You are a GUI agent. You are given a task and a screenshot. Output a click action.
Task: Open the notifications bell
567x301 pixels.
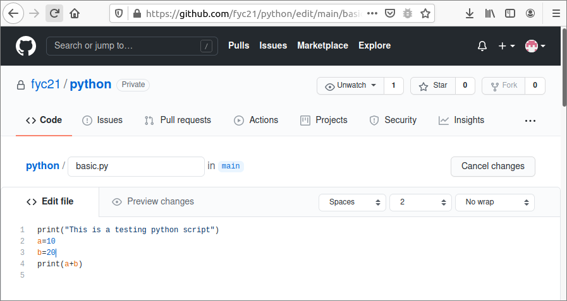(482, 46)
